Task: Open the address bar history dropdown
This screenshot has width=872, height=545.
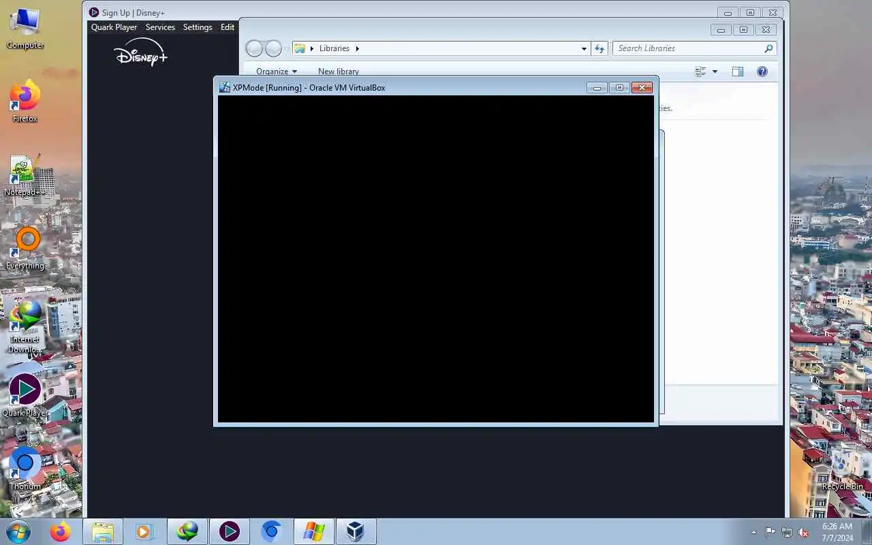Action: point(584,48)
